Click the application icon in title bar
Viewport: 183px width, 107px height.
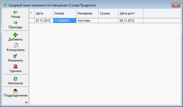pos(5,5)
